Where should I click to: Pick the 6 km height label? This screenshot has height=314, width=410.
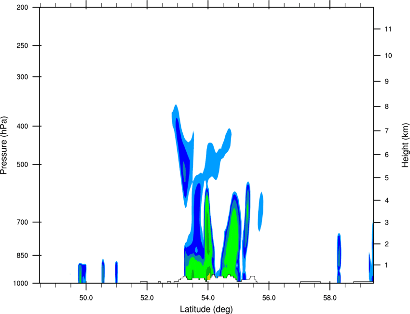[387, 155]
